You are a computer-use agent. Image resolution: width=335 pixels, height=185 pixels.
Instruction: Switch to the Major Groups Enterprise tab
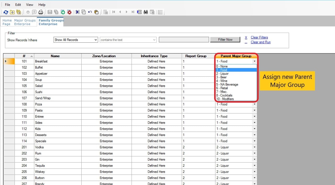25,22
